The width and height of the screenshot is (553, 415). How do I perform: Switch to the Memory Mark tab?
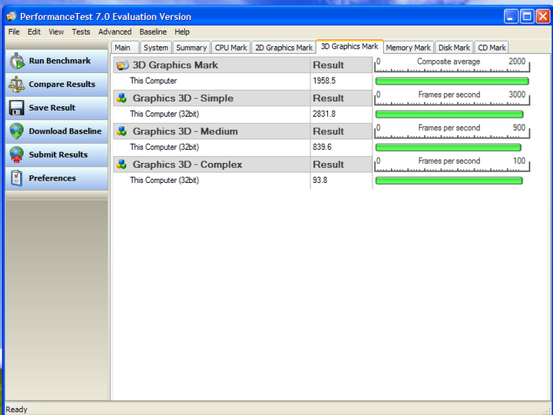(x=408, y=48)
